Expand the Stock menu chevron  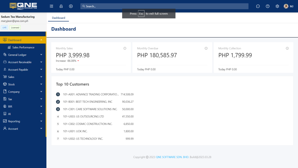click(x=41, y=84)
